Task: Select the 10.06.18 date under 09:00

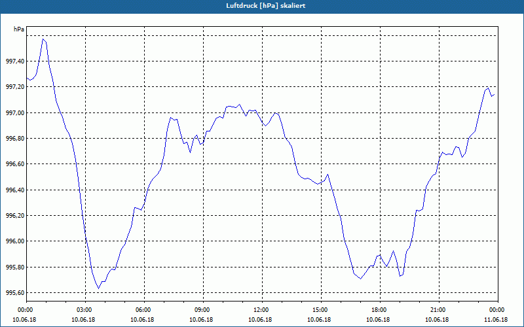Action: pyautogui.click(x=202, y=319)
